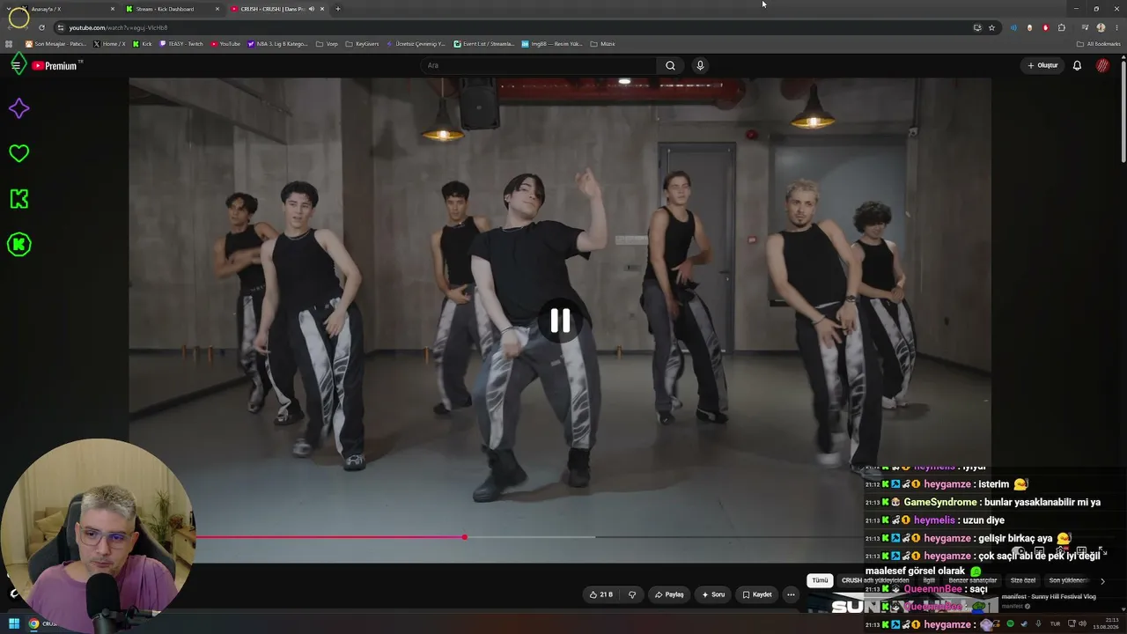Go to YouTube Premium home logo
1127x634 pixels.
[x=55, y=66]
